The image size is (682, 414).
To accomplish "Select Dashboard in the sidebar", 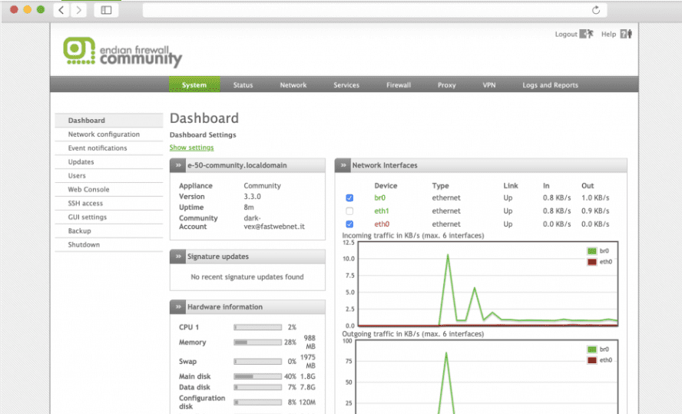I will 109,121.
